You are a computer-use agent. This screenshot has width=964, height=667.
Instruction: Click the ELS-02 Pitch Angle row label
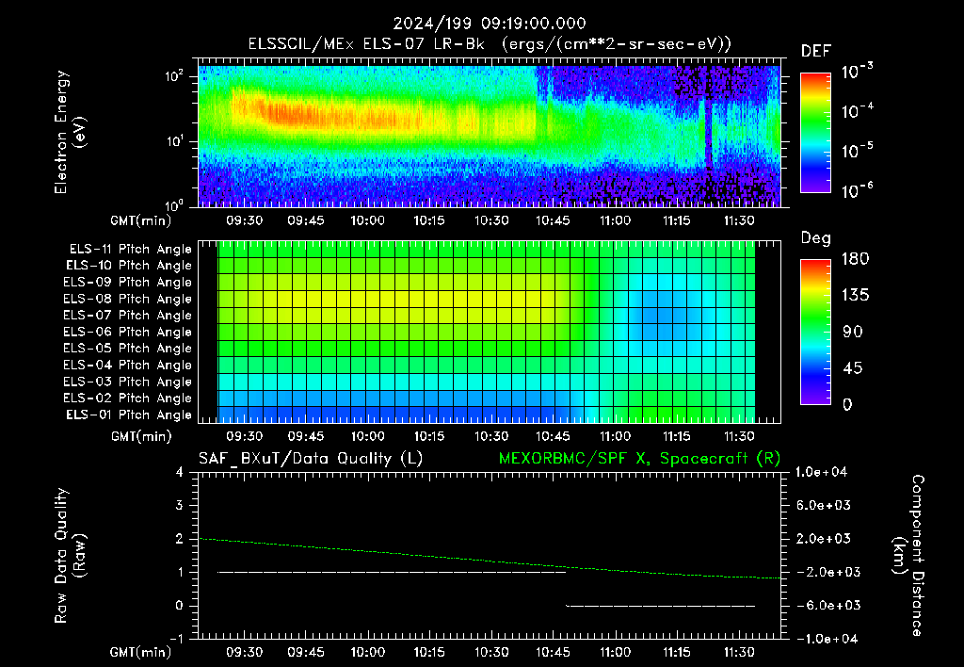pos(128,399)
